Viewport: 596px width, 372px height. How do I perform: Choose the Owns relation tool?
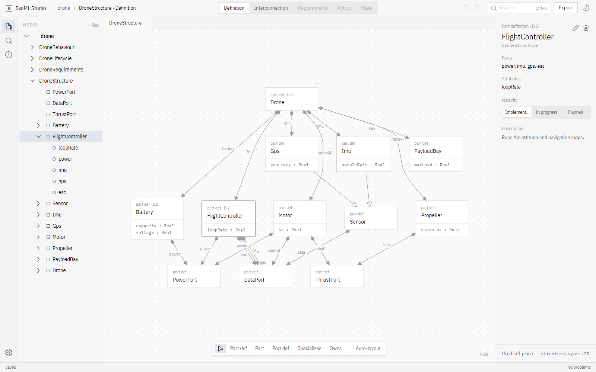[335, 349]
